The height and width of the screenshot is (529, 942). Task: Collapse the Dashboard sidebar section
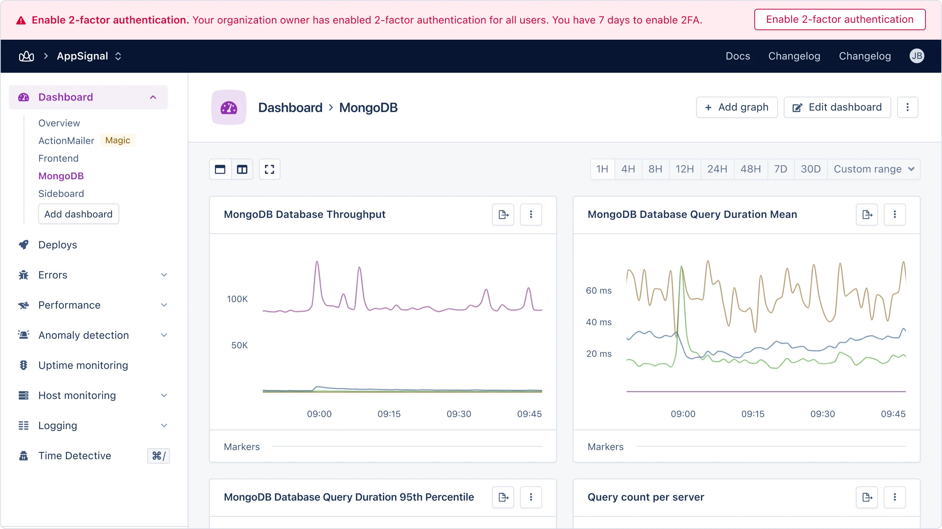point(153,97)
